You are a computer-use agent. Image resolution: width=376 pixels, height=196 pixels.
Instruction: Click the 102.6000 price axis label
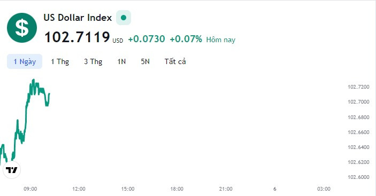(x=358, y=177)
